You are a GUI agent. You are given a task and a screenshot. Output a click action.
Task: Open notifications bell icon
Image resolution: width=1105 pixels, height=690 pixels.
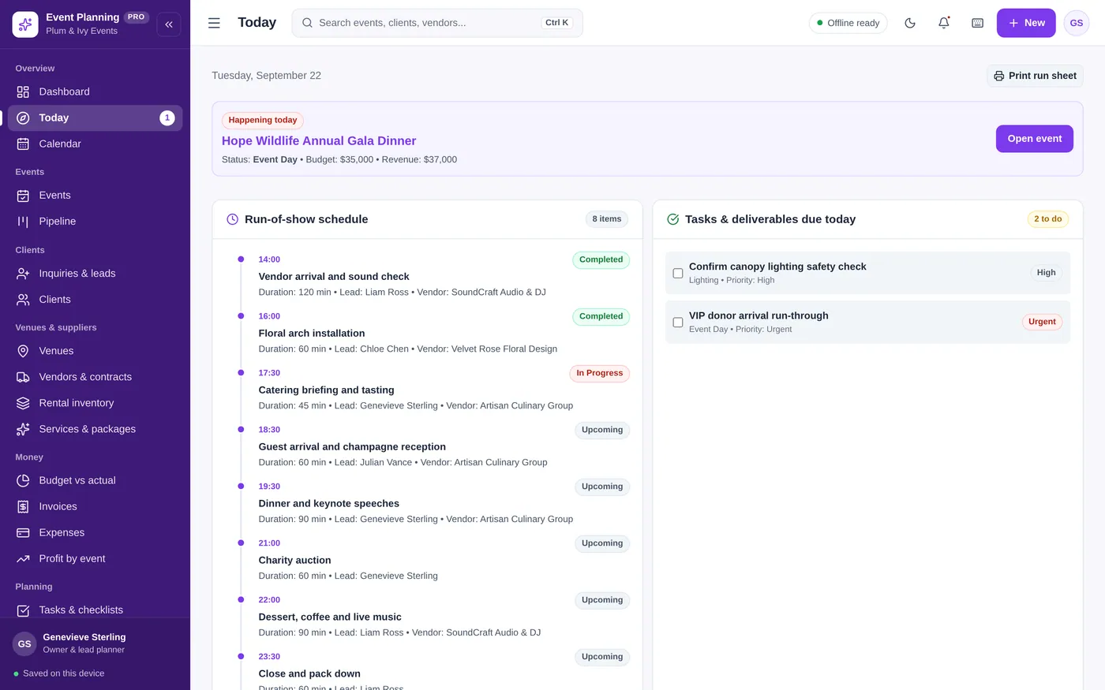[944, 23]
